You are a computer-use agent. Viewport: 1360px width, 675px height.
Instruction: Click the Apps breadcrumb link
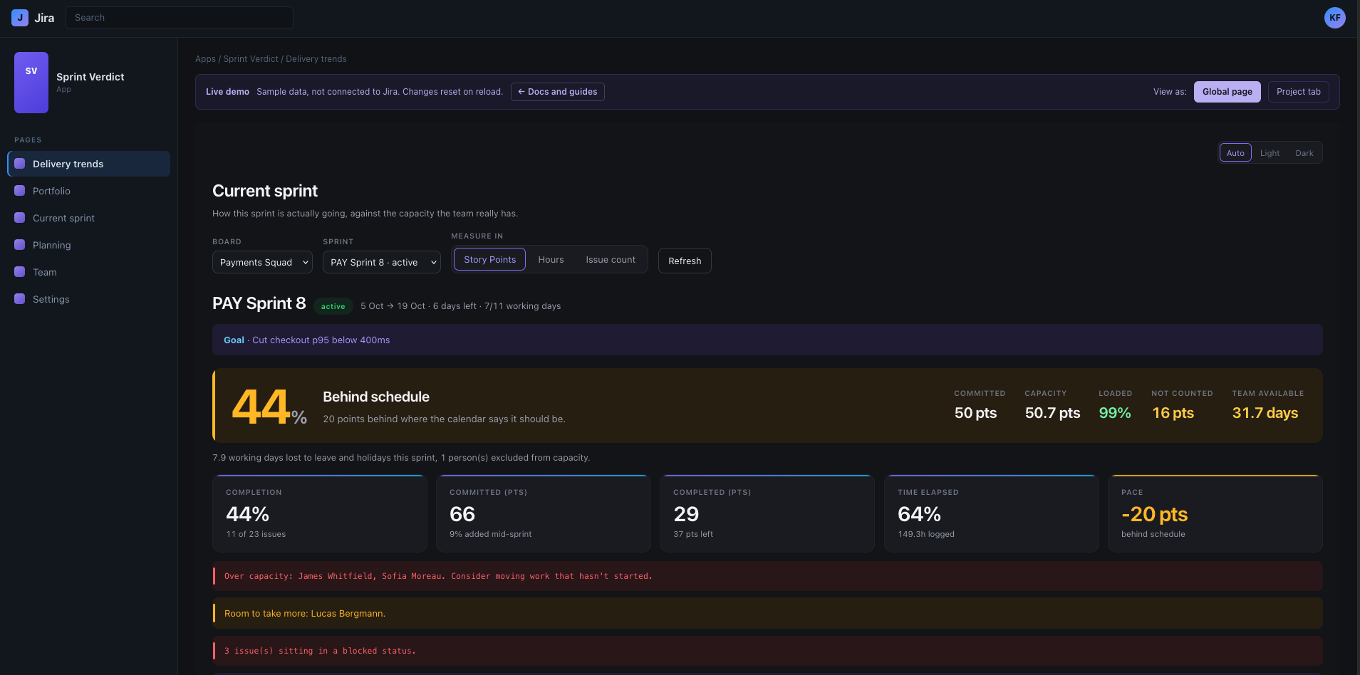[x=205, y=59]
